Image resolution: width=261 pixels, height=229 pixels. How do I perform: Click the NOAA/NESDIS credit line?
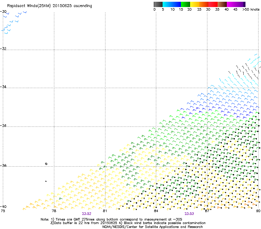point(152,227)
